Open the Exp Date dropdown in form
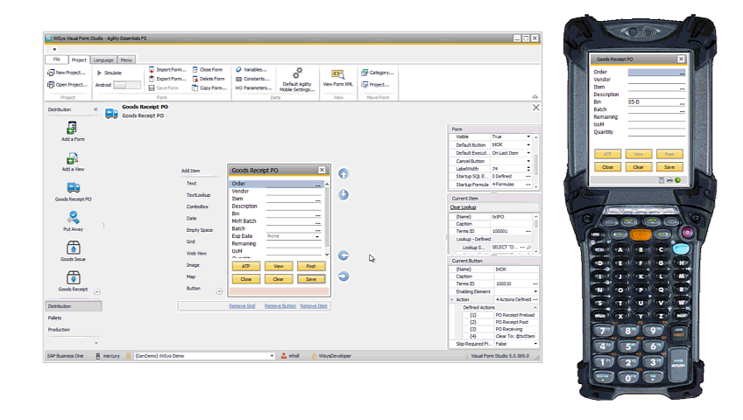Image resolution: width=743 pixels, height=420 pixels. [317, 236]
